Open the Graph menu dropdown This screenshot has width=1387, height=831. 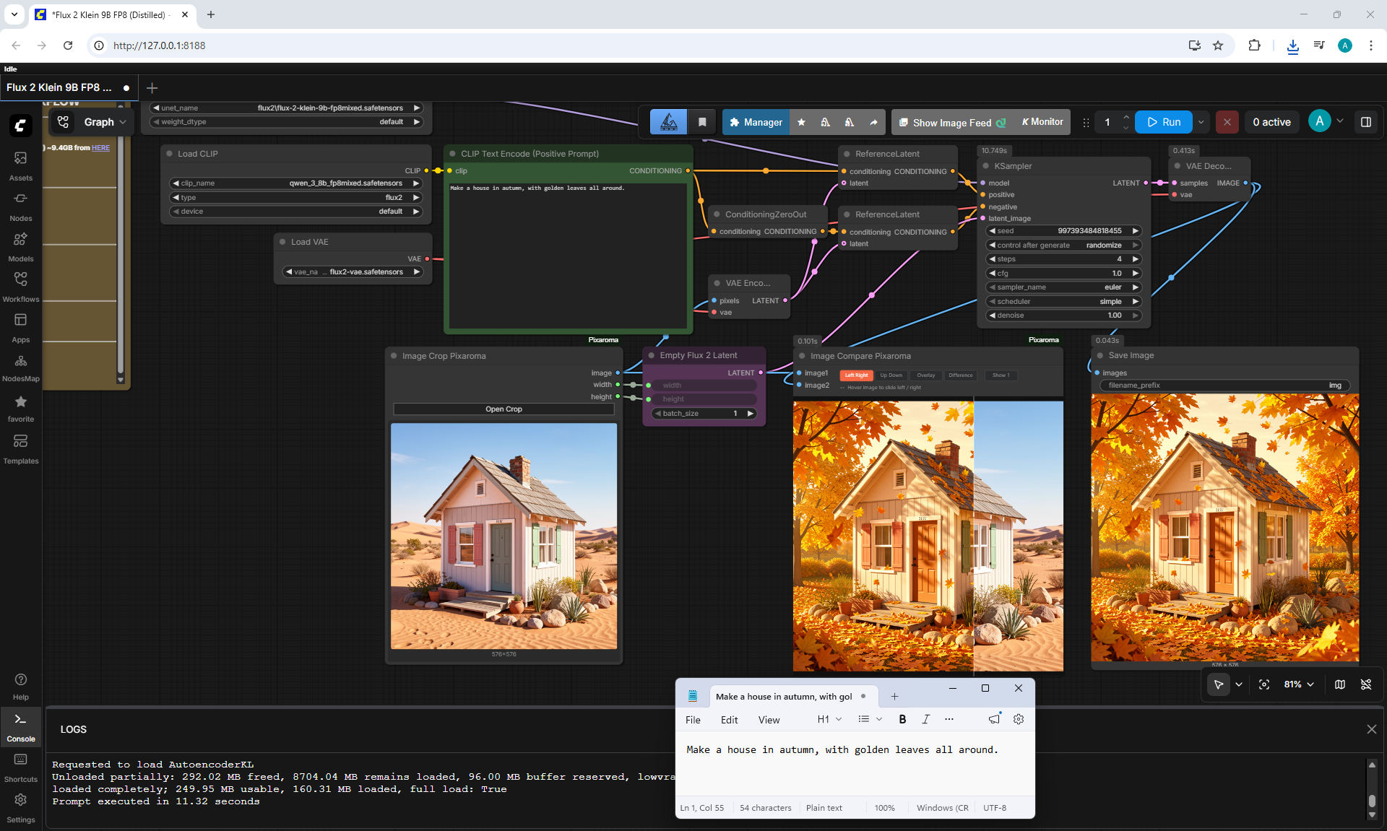point(105,122)
